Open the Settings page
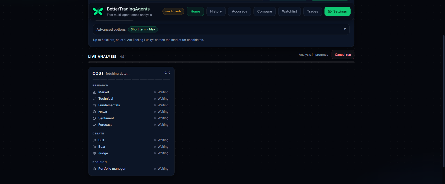Screen dimensions: 445x184 point(338,11)
